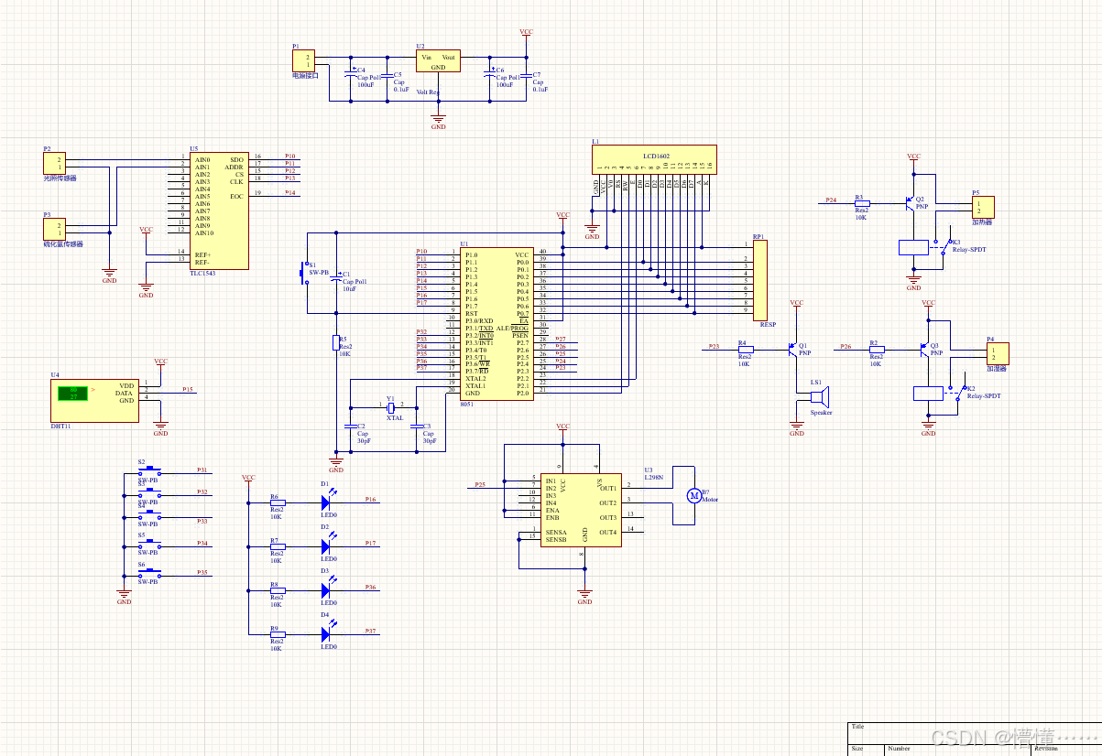Click the S2 SW-PB push button

(149, 471)
